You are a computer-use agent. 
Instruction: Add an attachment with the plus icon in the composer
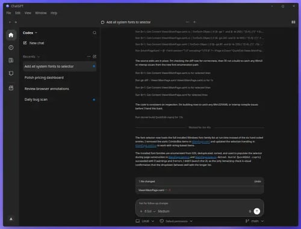pyautogui.click(x=141, y=211)
